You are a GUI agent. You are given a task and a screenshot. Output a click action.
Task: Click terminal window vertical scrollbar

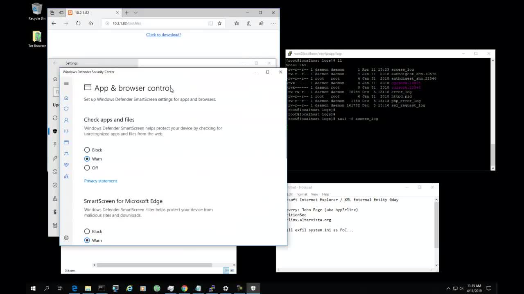point(493,114)
